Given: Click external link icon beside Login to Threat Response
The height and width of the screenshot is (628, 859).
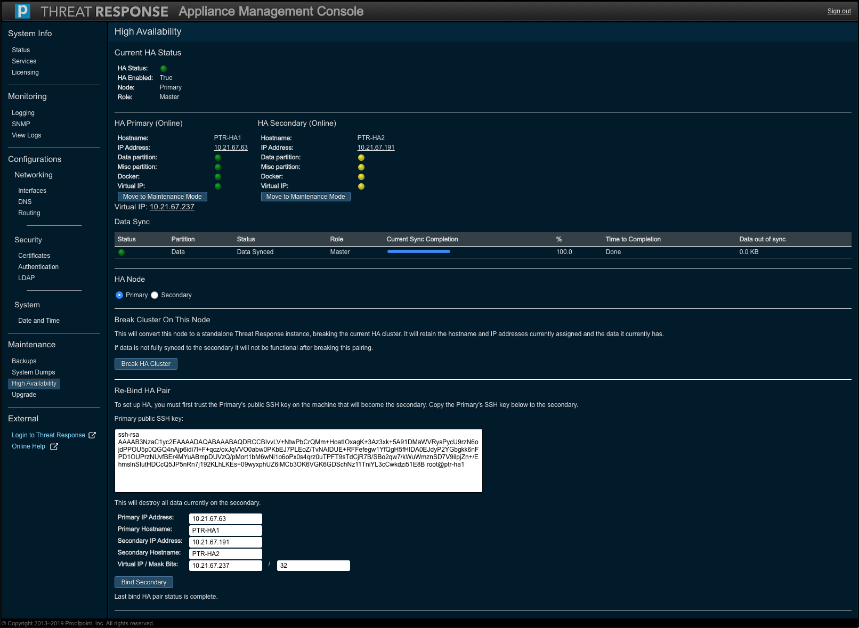Looking at the screenshot, I should pos(92,435).
